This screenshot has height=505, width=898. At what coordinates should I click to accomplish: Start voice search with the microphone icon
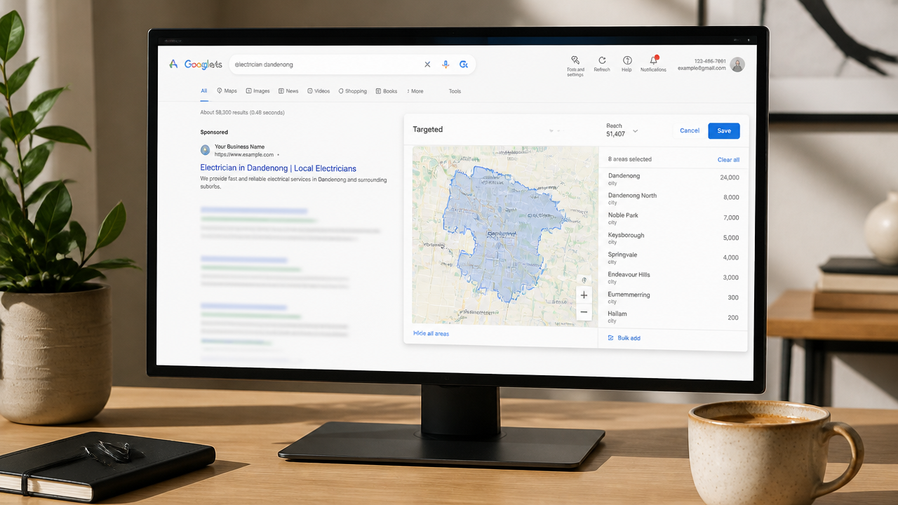(445, 65)
